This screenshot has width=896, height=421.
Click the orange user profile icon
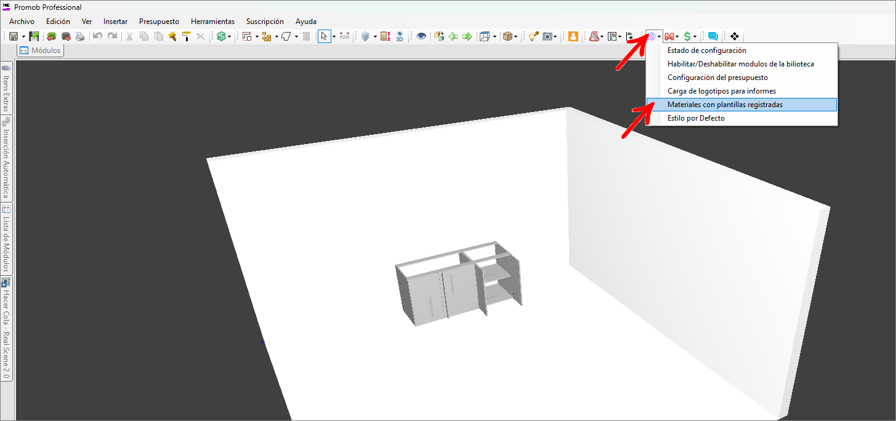pos(573,36)
